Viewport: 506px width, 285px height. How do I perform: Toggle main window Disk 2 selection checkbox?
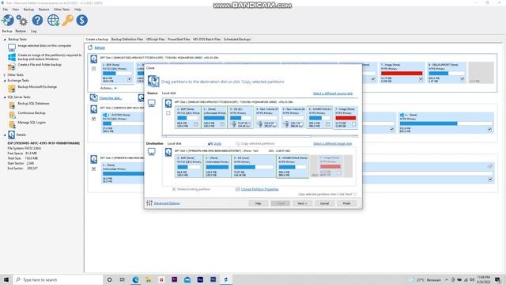(x=93, y=119)
